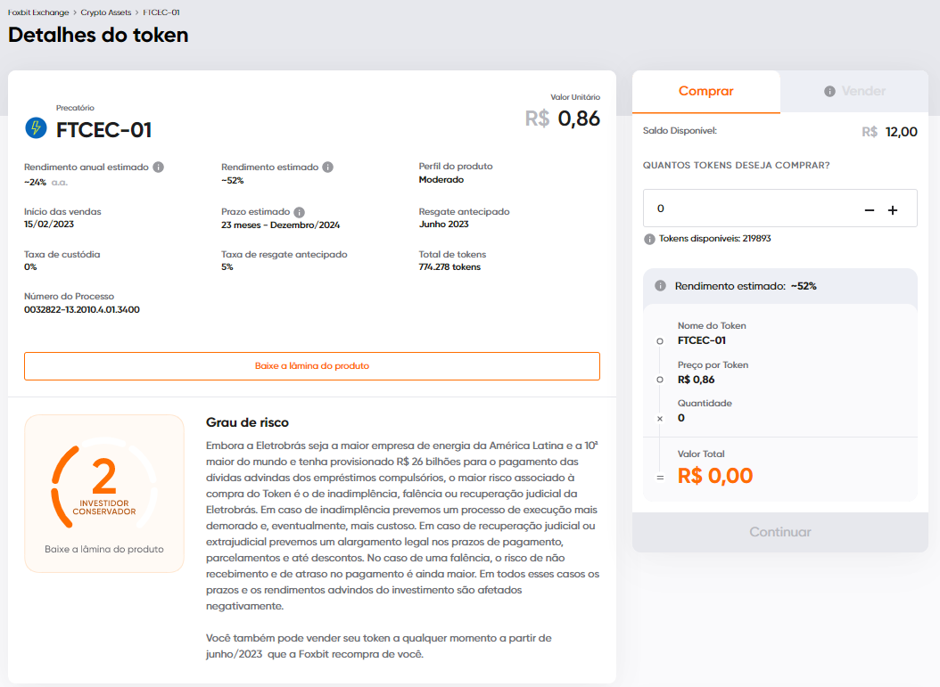
Task: Click the Continuar button
Action: (x=780, y=532)
